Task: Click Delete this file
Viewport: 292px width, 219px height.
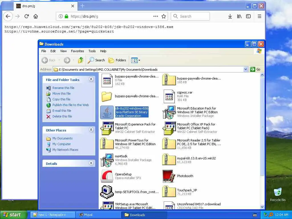Action: [62, 116]
